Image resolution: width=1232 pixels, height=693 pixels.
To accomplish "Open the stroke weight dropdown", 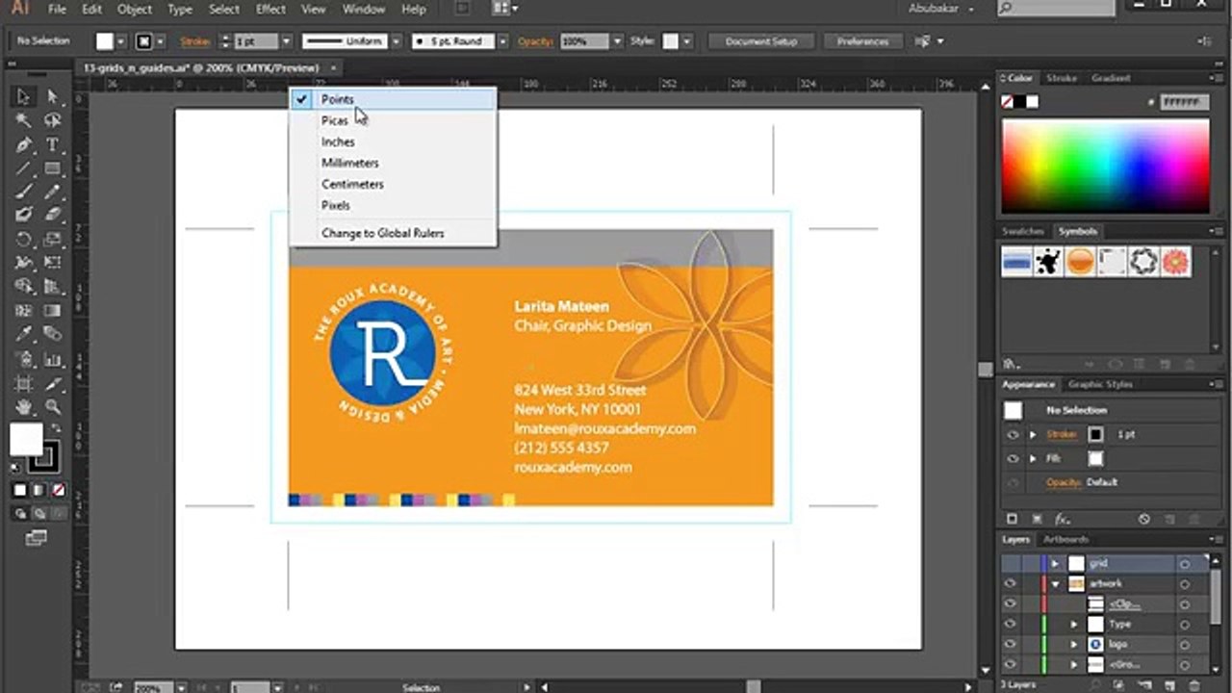I will [286, 41].
